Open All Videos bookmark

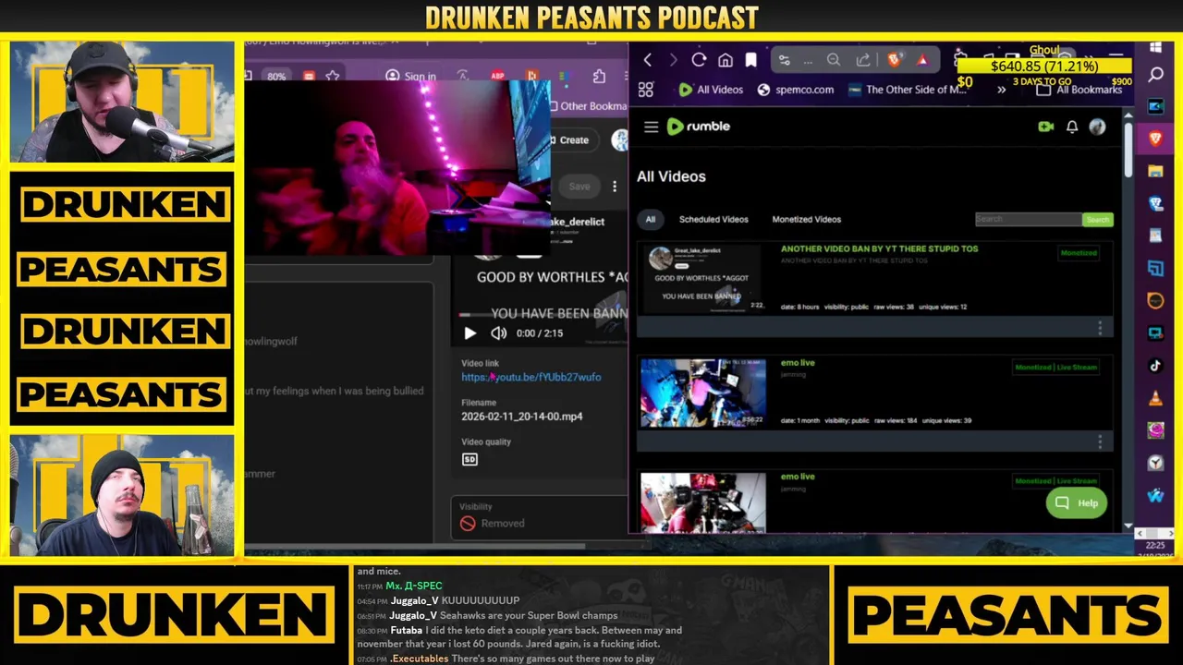(x=711, y=90)
